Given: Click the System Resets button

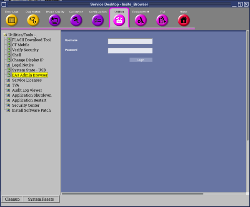Looking at the screenshot, I should pos(41,199).
